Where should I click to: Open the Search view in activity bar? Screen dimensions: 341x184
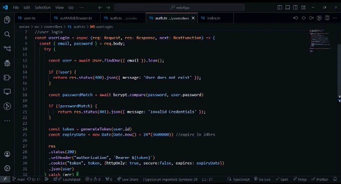coord(7,34)
